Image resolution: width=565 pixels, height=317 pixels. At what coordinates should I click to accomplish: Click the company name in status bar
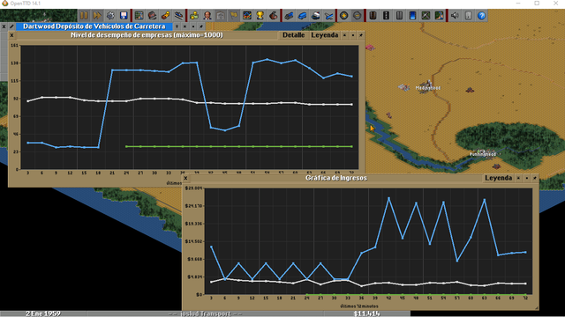click(x=206, y=313)
